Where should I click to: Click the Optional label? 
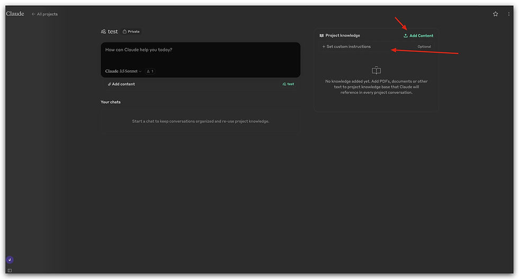(x=424, y=47)
